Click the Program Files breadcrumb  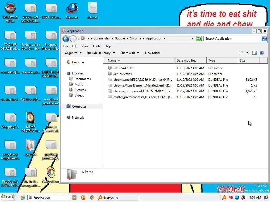[100, 38]
